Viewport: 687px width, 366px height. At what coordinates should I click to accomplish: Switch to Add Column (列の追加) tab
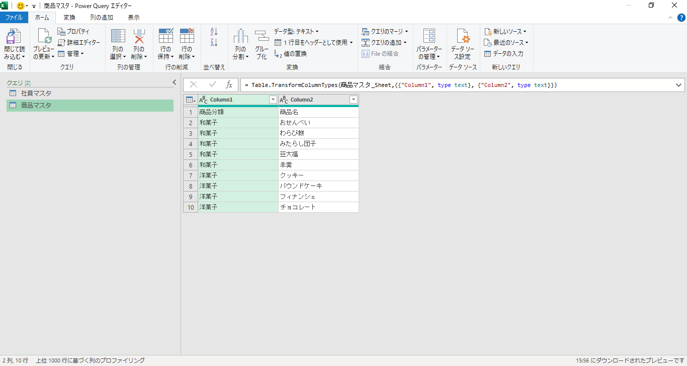102,18
